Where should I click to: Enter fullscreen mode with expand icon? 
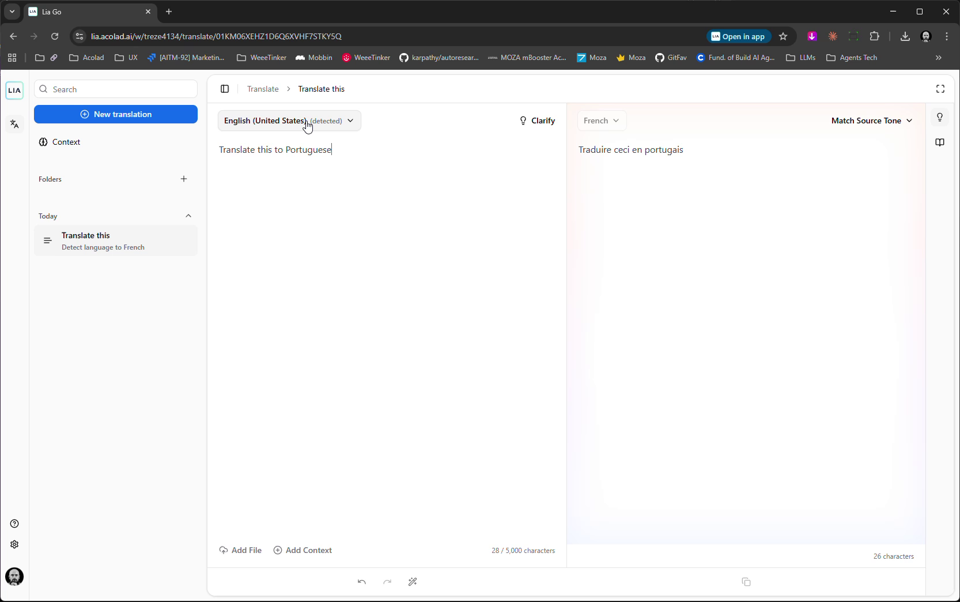click(940, 89)
